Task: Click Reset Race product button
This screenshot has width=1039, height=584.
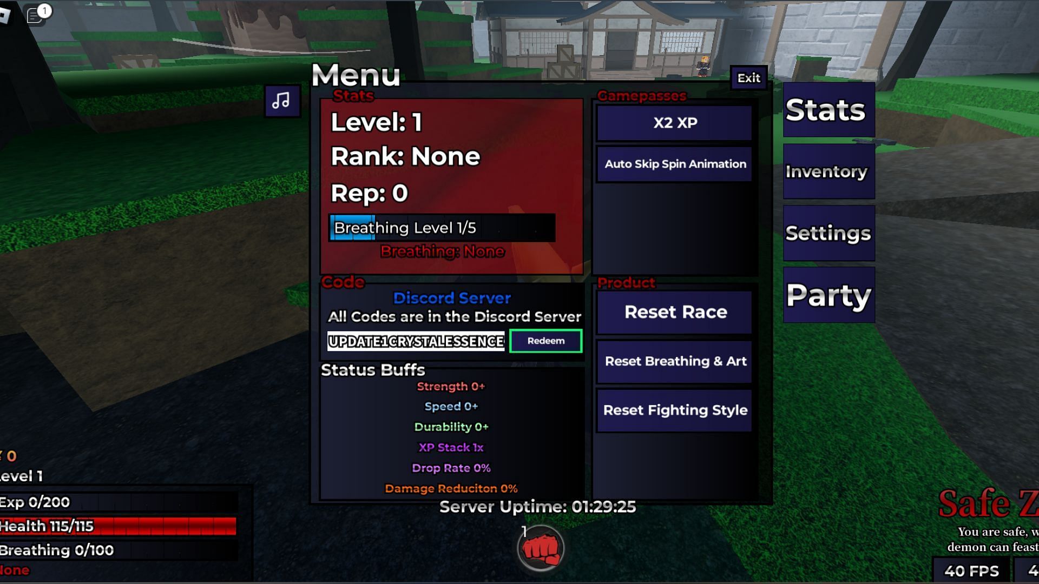Action: [x=675, y=311]
